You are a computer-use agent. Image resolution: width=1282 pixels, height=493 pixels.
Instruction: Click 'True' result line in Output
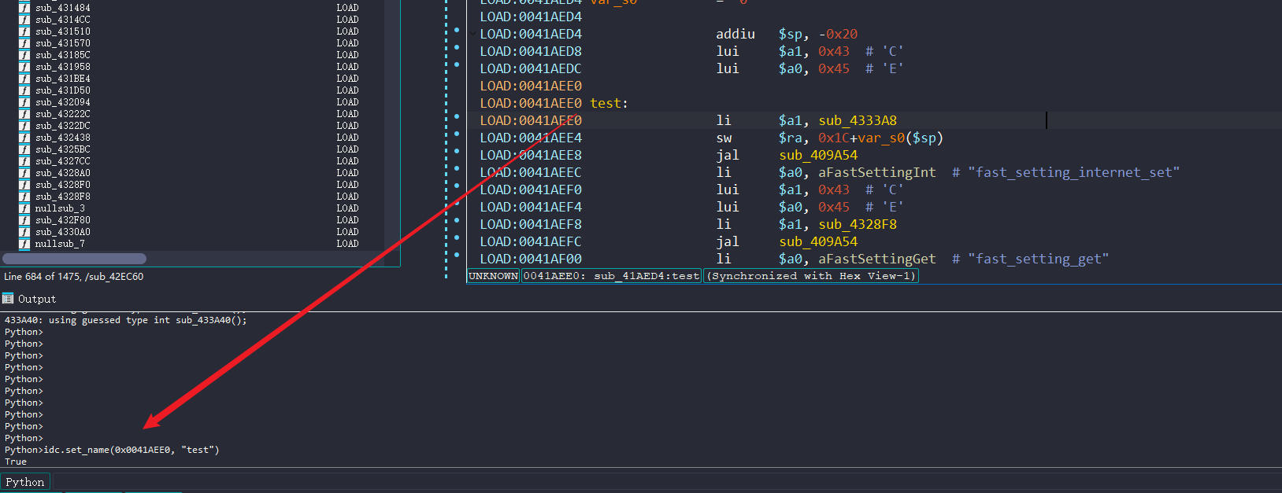[16, 462]
